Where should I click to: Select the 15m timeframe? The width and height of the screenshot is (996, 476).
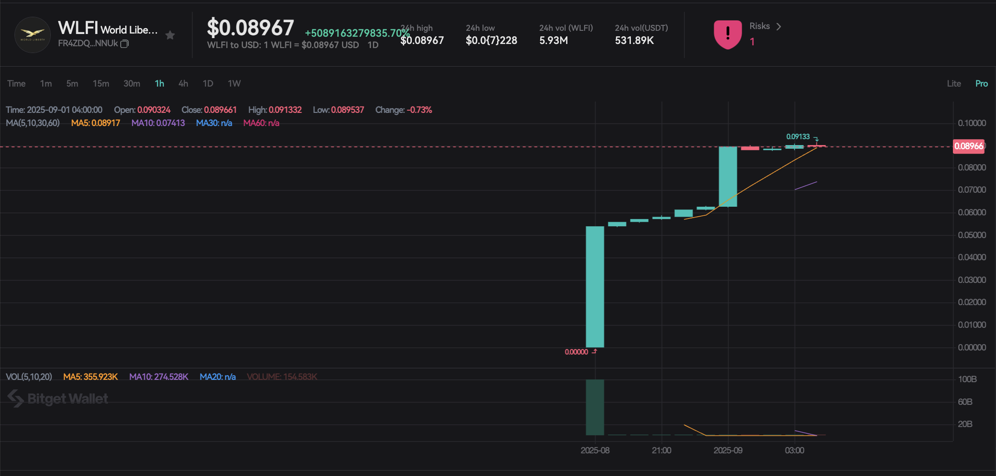[x=101, y=83]
